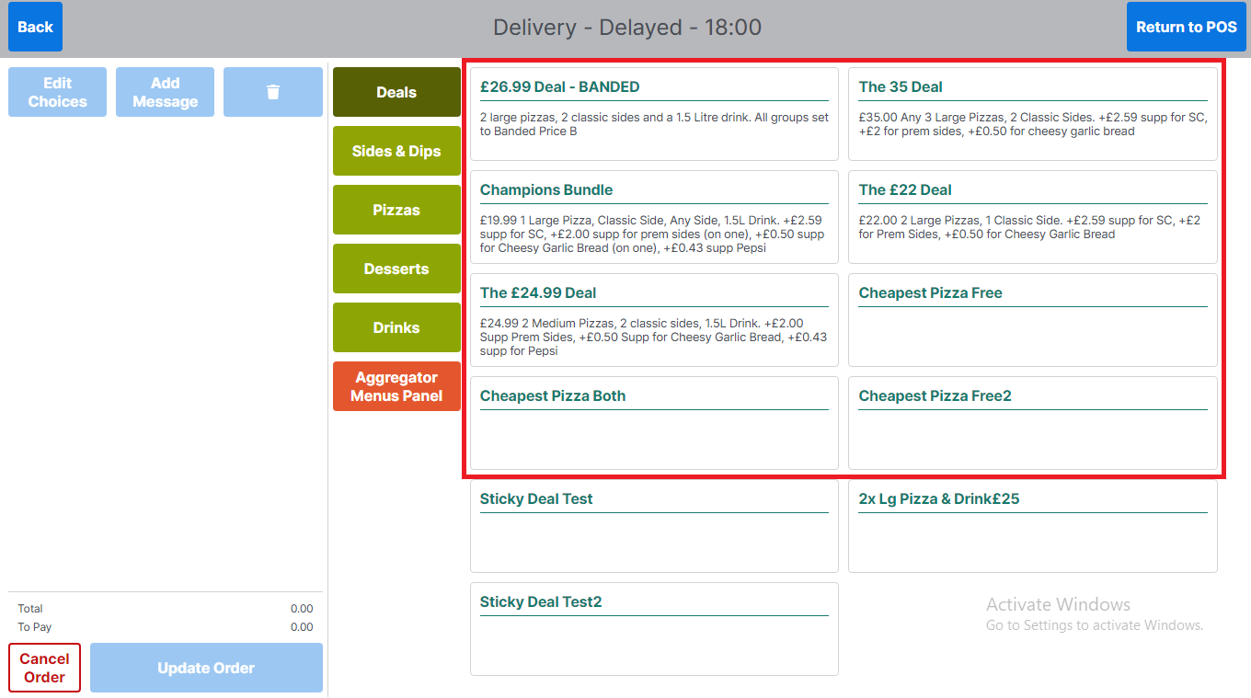1251x698 pixels.
Task: Select the Drinks category
Action: coord(396,327)
